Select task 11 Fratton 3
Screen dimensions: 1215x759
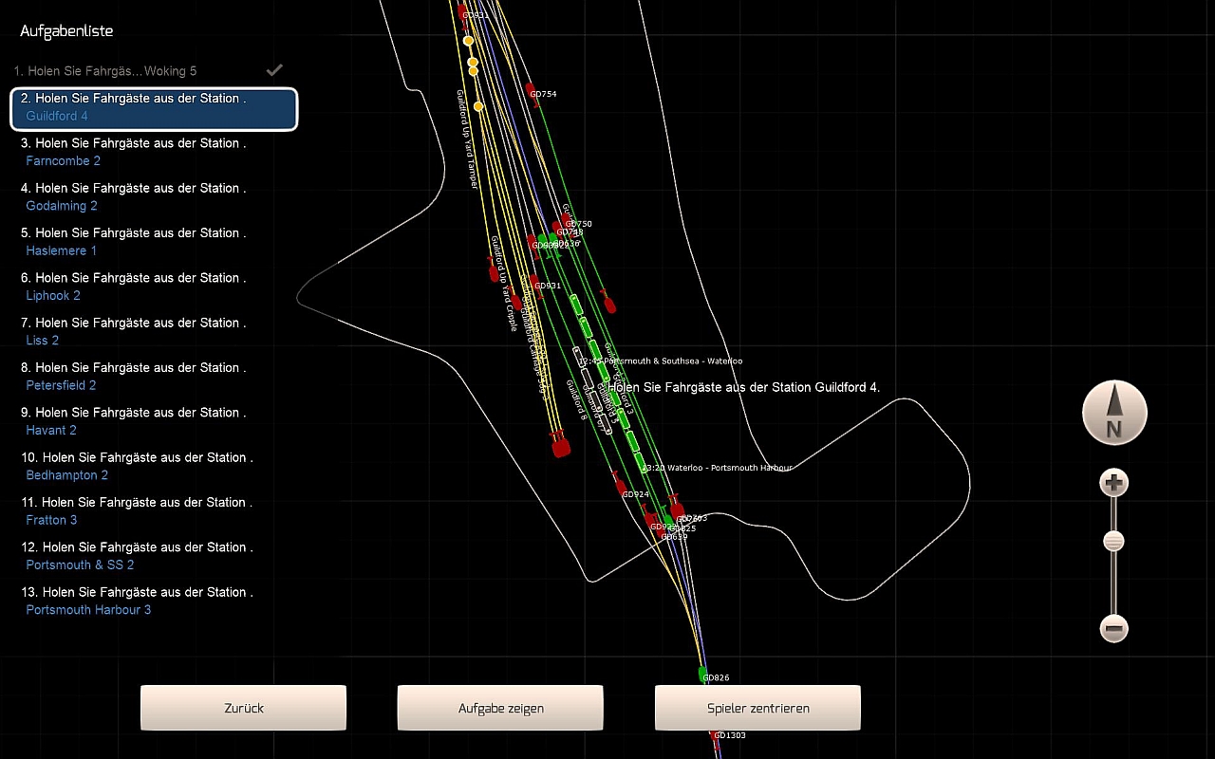[x=154, y=510]
